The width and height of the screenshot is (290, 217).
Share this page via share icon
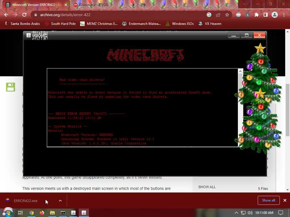tap(218, 15)
